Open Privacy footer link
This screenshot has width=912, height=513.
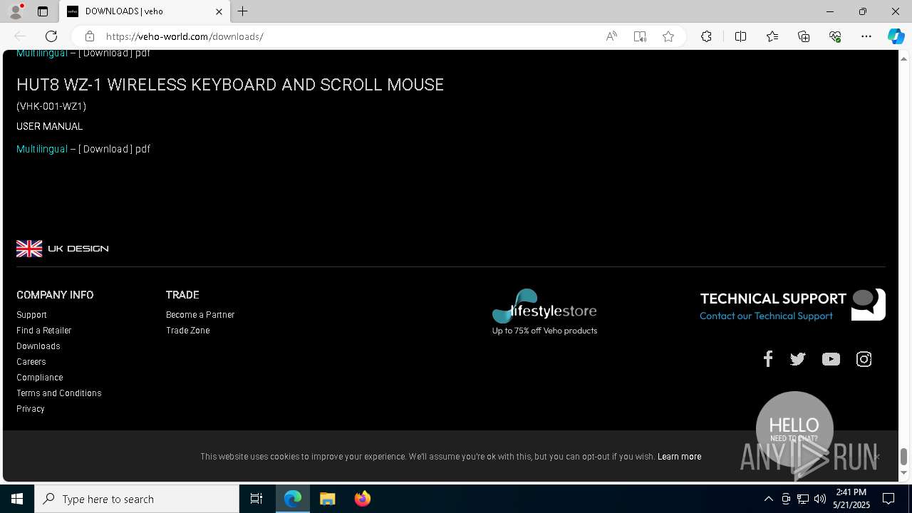31,409
